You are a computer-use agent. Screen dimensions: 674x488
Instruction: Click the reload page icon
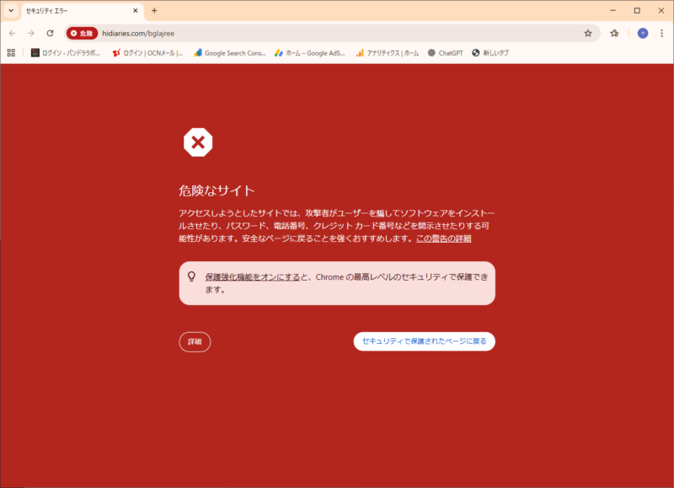click(x=50, y=33)
